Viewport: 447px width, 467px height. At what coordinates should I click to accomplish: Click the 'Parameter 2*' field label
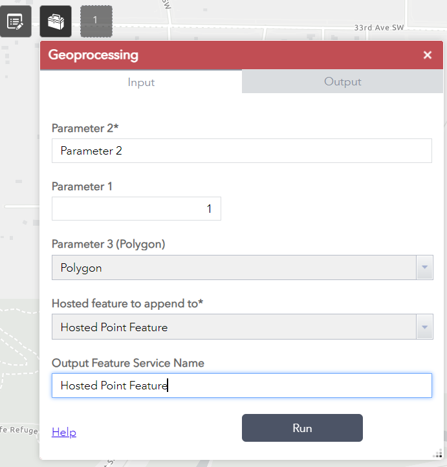[x=85, y=128]
